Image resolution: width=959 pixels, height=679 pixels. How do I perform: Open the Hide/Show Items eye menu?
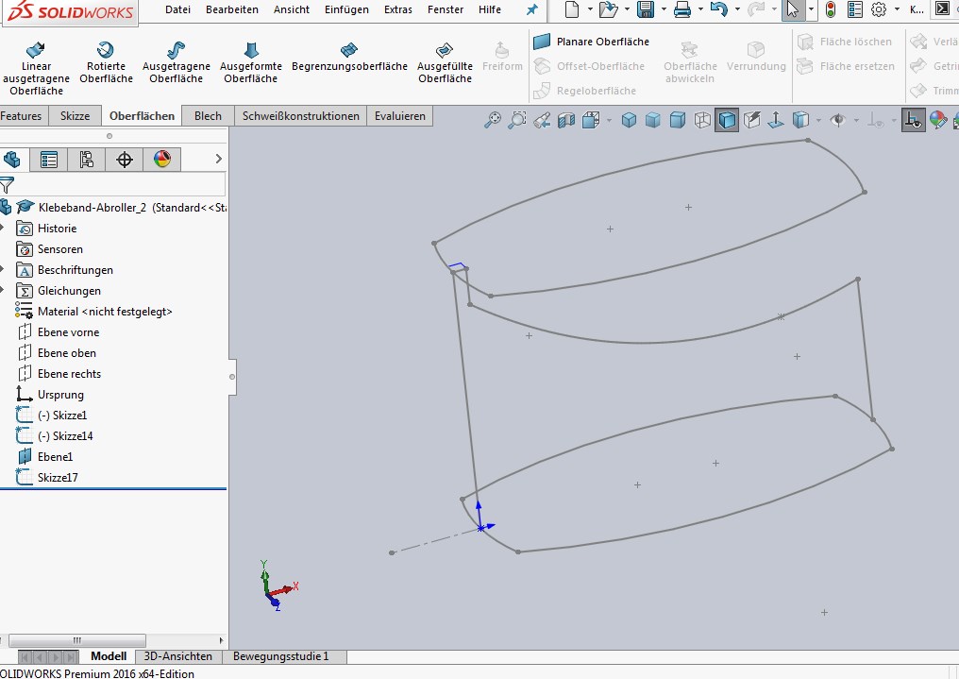[838, 120]
